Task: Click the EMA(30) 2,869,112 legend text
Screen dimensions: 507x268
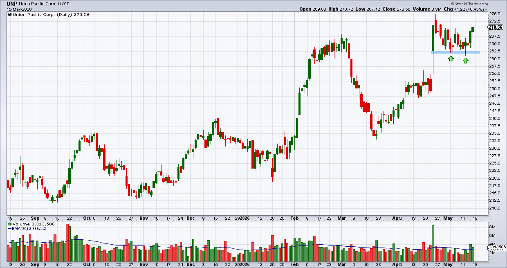Action: point(29,229)
